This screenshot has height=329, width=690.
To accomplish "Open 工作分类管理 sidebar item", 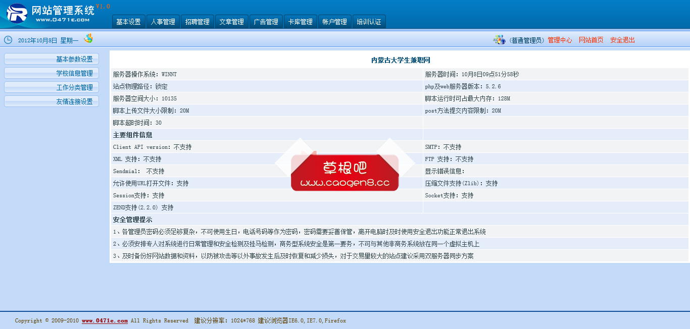I will tap(52, 87).
